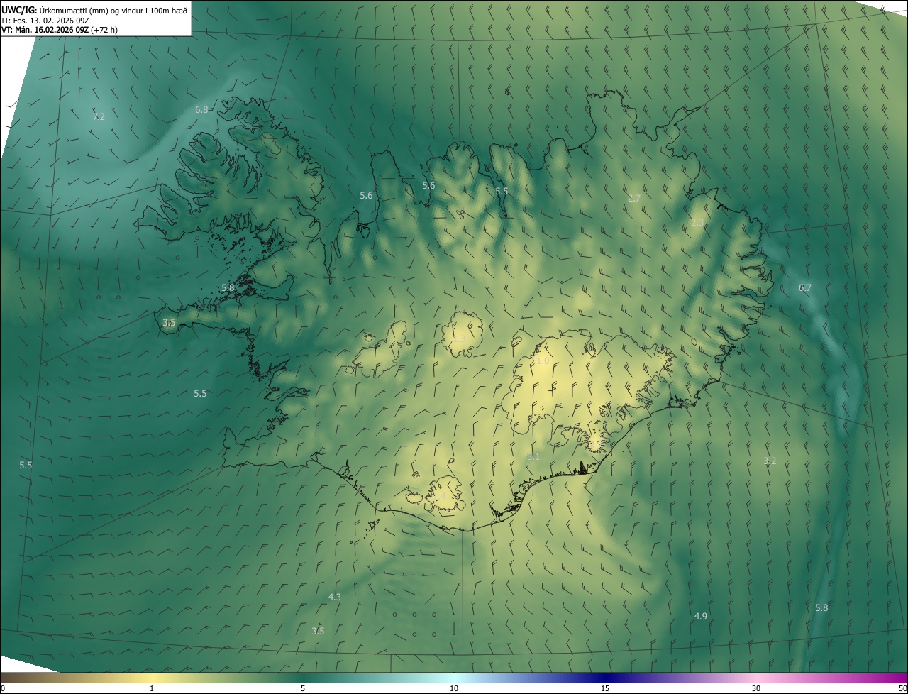
Task: Click the 'IT: Fös. 13. 02. 2026 09Z' line
Action: pos(45,20)
